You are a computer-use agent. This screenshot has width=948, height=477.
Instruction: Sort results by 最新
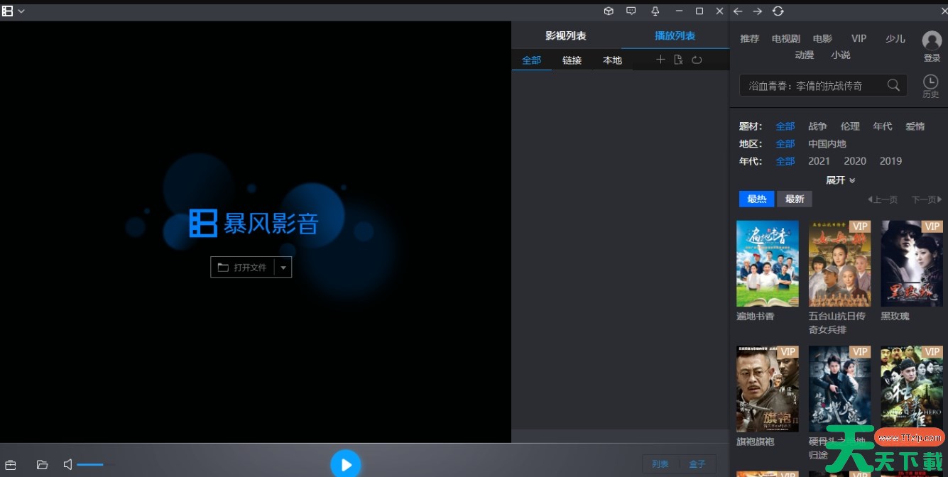pyautogui.click(x=795, y=199)
